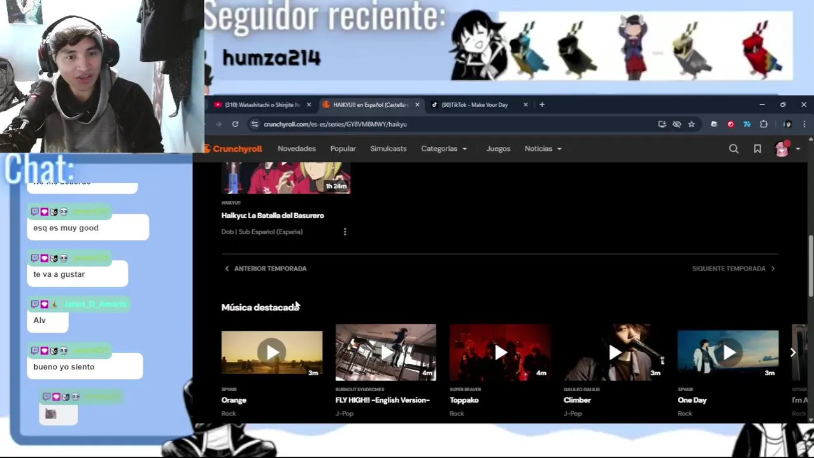Close the HAIKYU!! Crunchyroll tab
Image resolution: width=814 pixels, height=458 pixels.
[417, 104]
